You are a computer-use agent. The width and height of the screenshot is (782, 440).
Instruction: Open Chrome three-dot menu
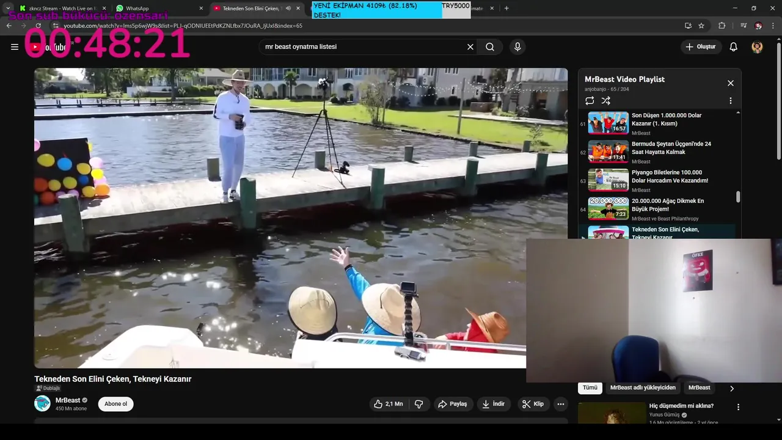774,26
